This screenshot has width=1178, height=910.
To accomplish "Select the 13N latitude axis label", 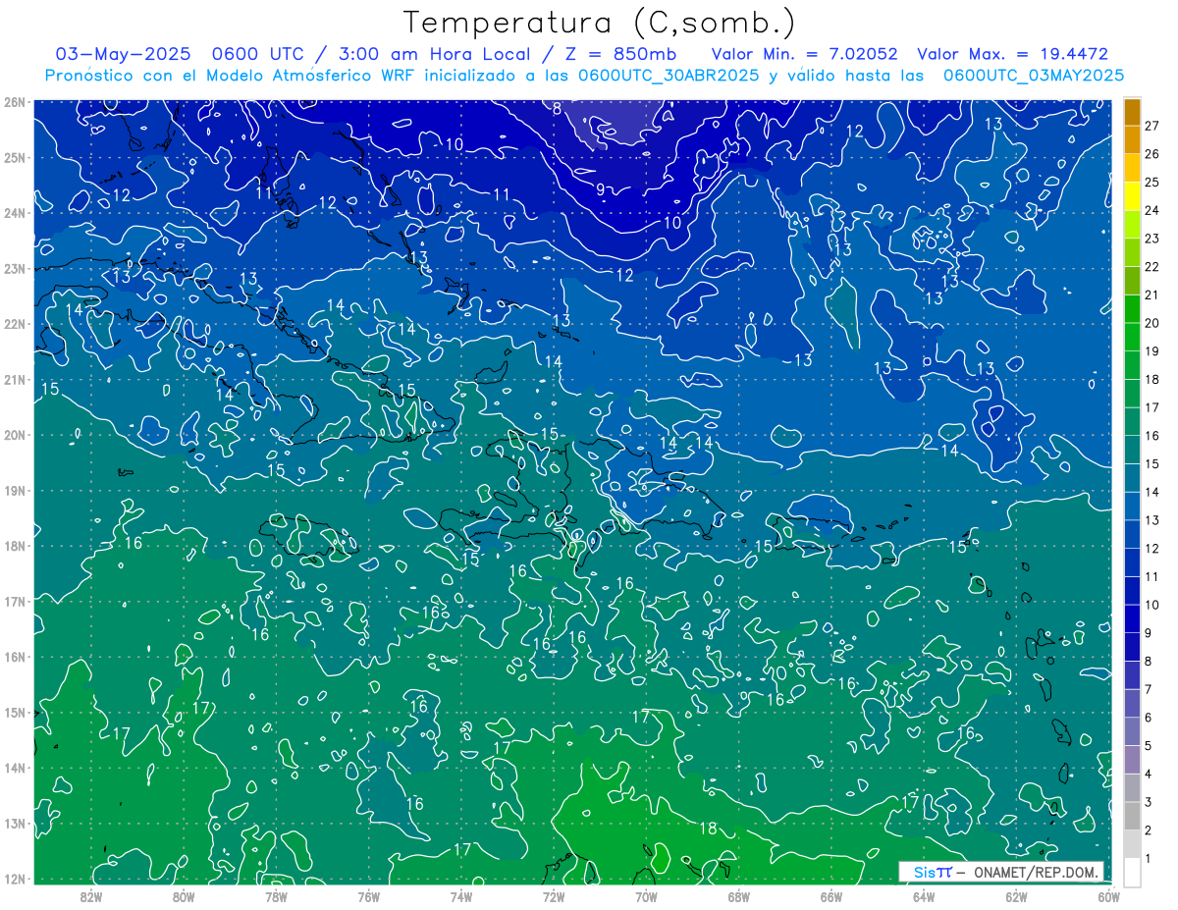I will point(14,823).
